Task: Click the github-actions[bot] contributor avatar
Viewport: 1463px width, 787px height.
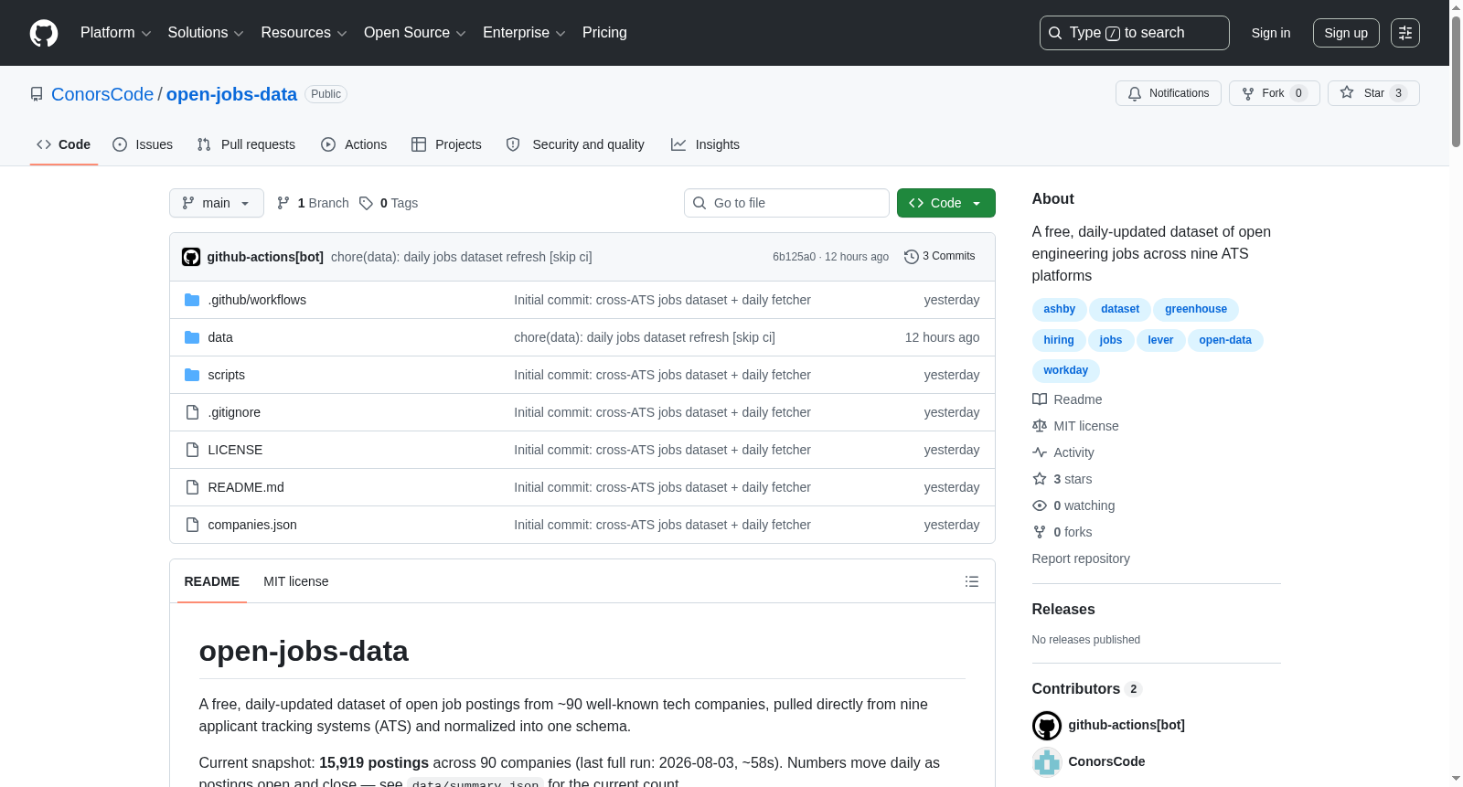Action: tap(1047, 726)
